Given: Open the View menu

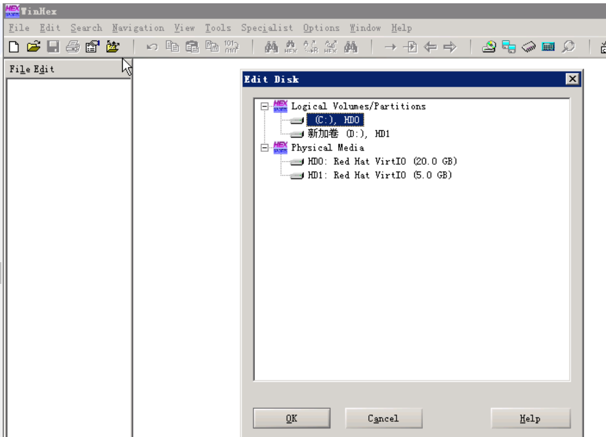Looking at the screenshot, I should click(x=184, y=28).
